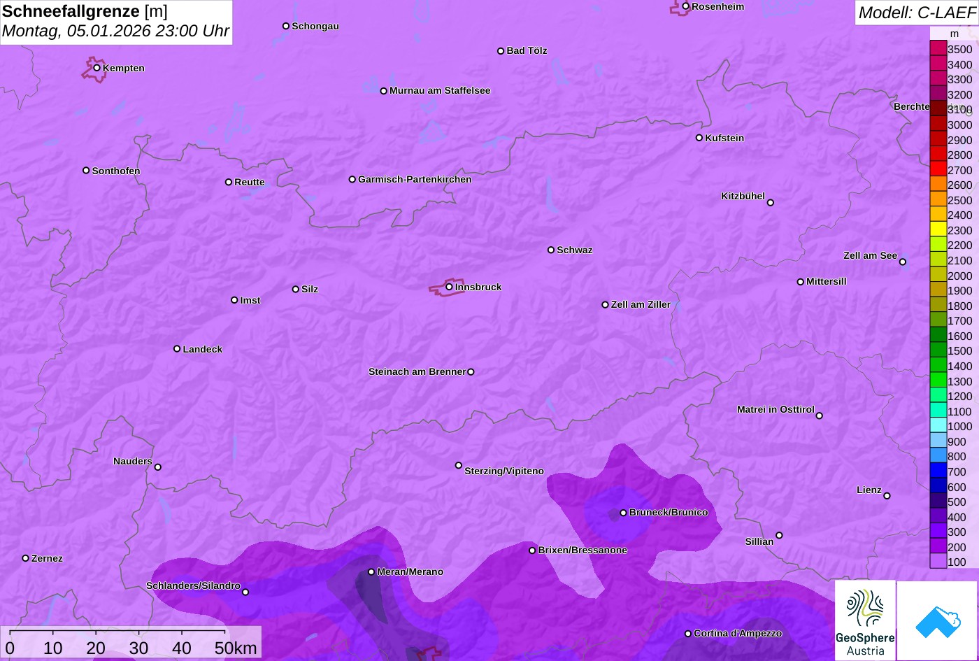The width and height of the screenshot is (979, 661).
Task: Click the GeoSphere Austria logo
Action: pos(865,620)
